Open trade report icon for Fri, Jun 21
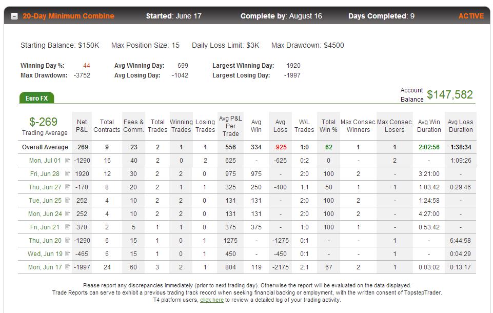The height and width of the screenshot is (313, 493). click(x=67, y=227)
